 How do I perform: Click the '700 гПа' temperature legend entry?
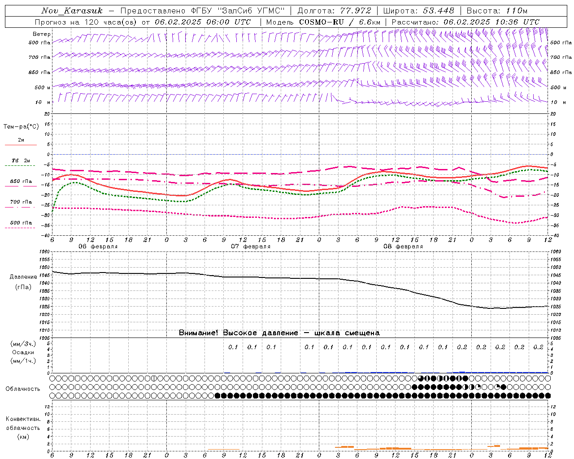click(21, 202)
